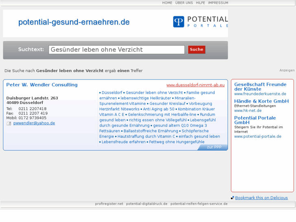Open the IMPRESSUM menu item
Screen dimensions: 296x222
218,3
